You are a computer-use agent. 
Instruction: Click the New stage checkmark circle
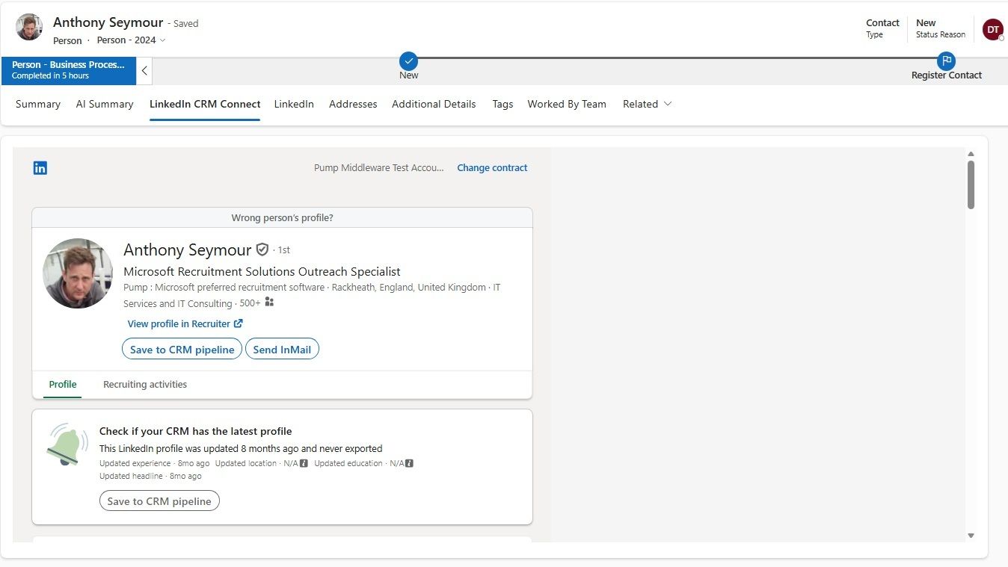point(408,61)
